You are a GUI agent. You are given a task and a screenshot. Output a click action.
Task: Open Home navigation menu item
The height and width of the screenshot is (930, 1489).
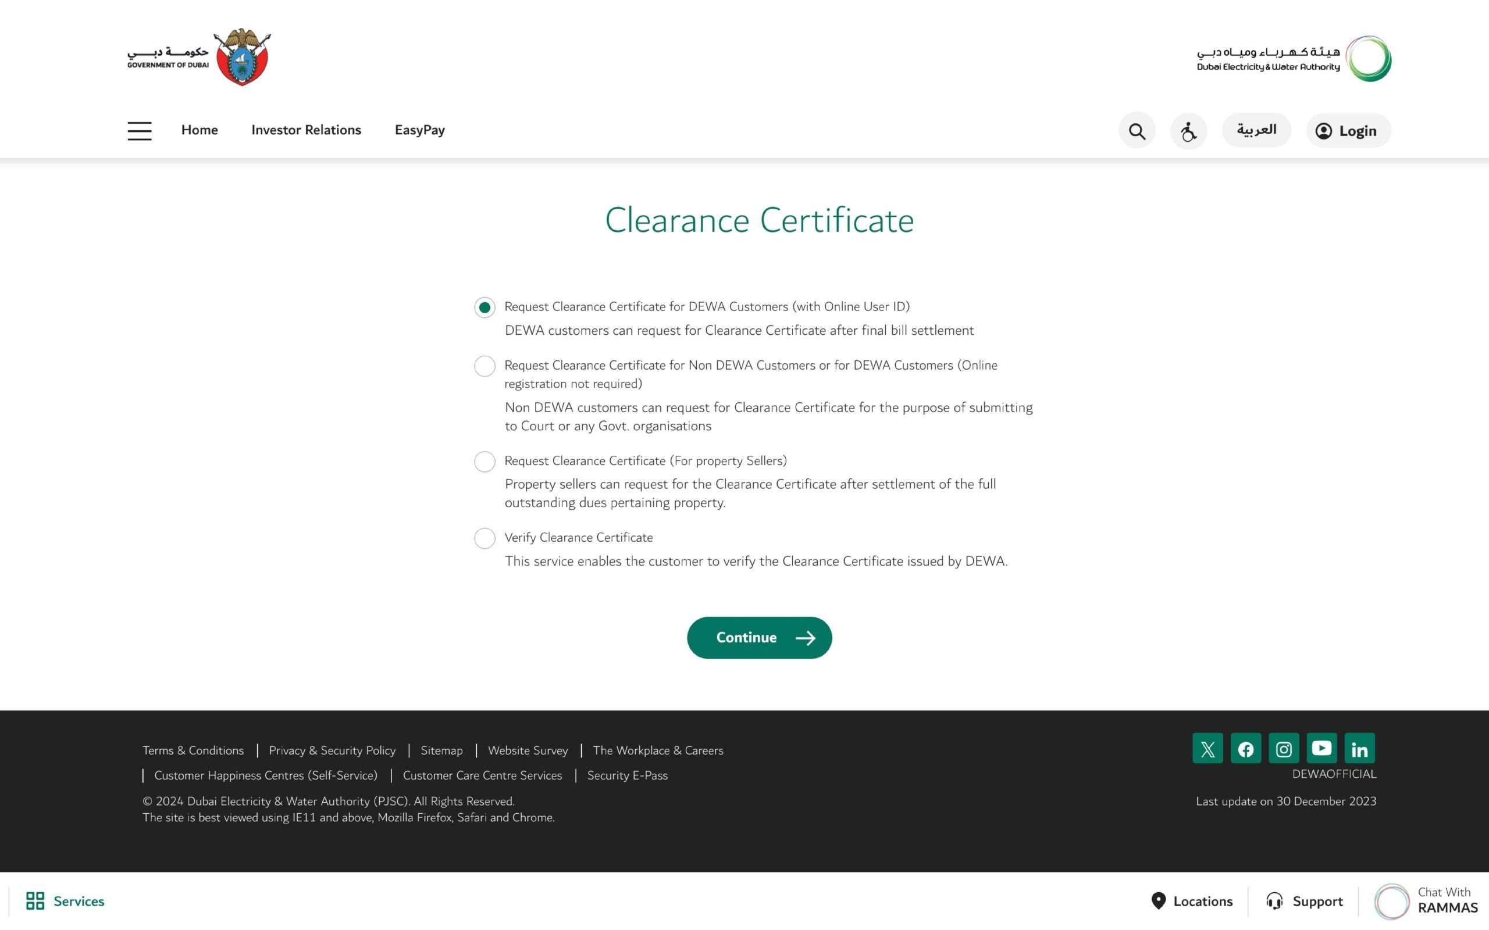click(x=200, y=130)
